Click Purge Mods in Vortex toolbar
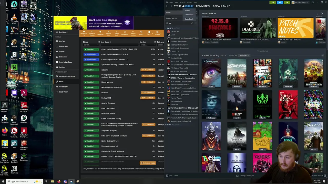Screen dimensions: 328x184 (x=125, y=33)
